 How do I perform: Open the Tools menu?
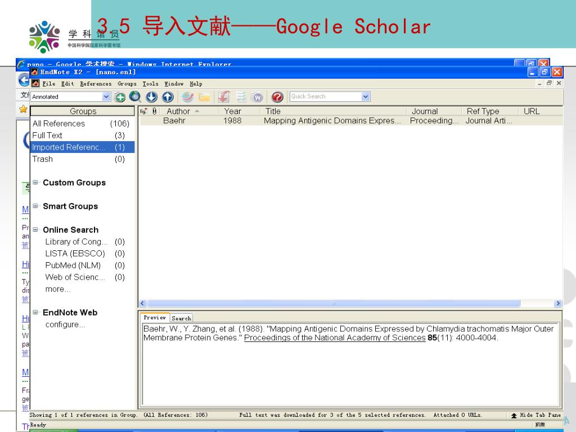150,84
